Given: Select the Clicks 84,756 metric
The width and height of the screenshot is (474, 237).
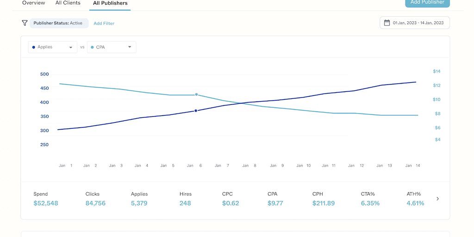Looking at the screenshot, I should pos(95,199).
